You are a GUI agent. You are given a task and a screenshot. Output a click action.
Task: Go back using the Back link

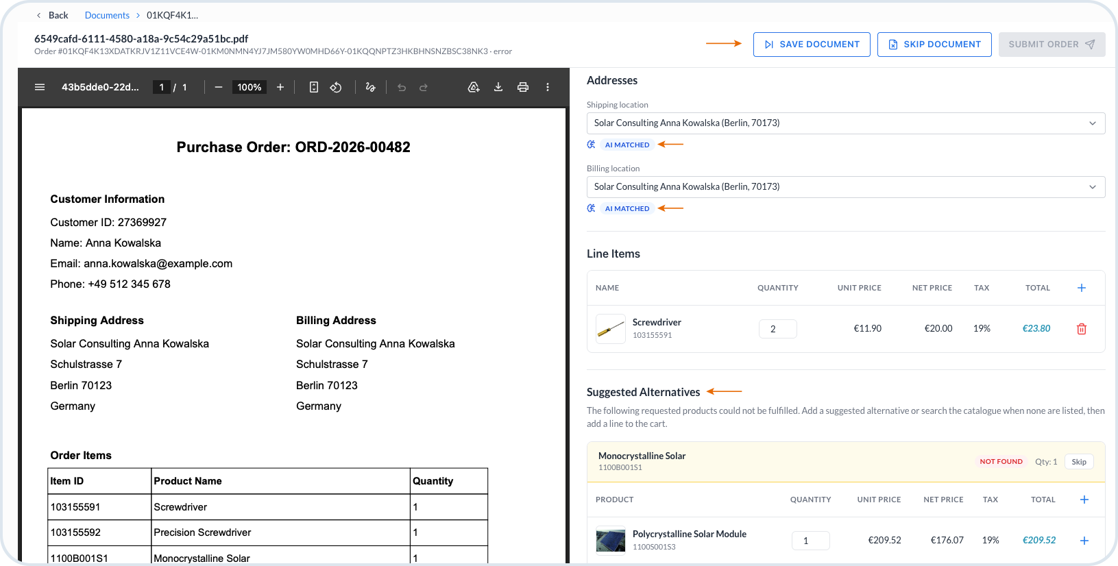tap(52, 15)
